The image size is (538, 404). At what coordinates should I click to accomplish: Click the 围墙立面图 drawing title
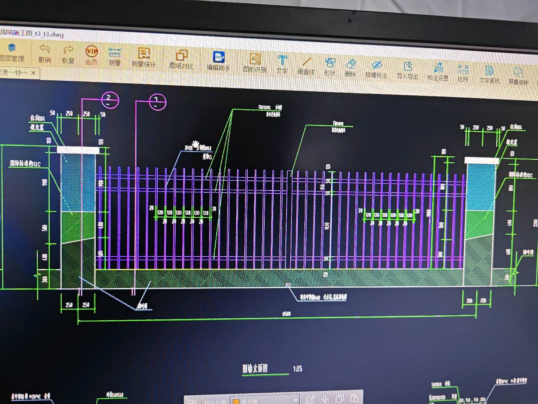255,368
